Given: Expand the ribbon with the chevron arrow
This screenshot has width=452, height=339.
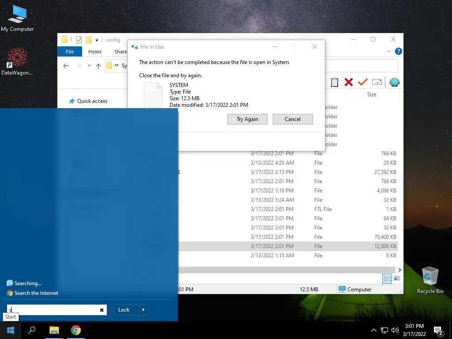Looking at the screenshot, I should tap(388, 51).
